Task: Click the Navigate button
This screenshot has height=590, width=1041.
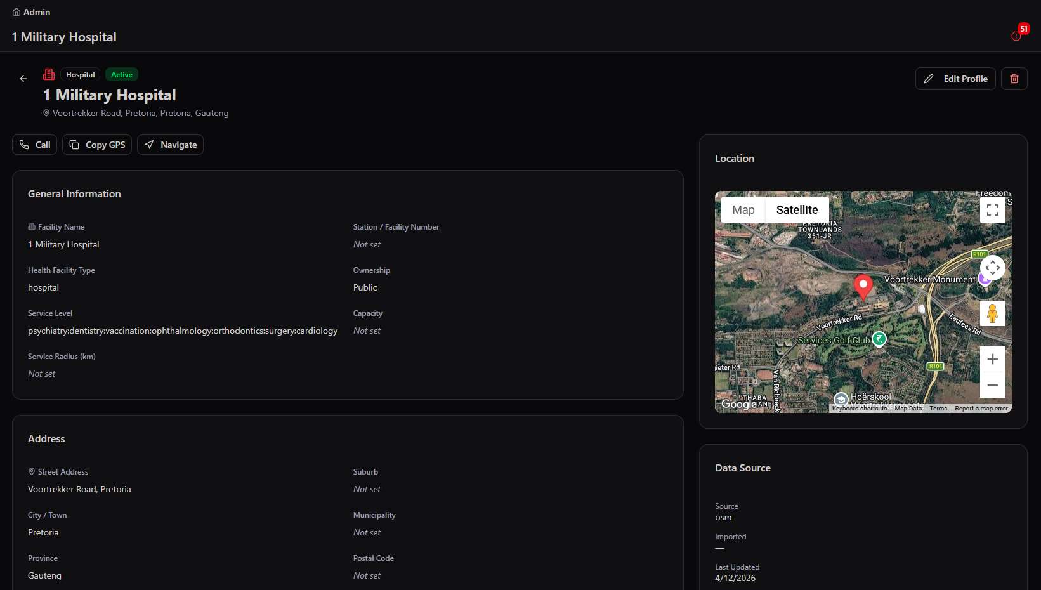Action: pos(170,145)
